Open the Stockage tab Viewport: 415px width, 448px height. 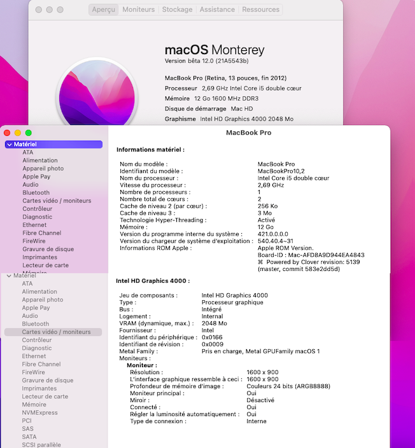point(177,10)
